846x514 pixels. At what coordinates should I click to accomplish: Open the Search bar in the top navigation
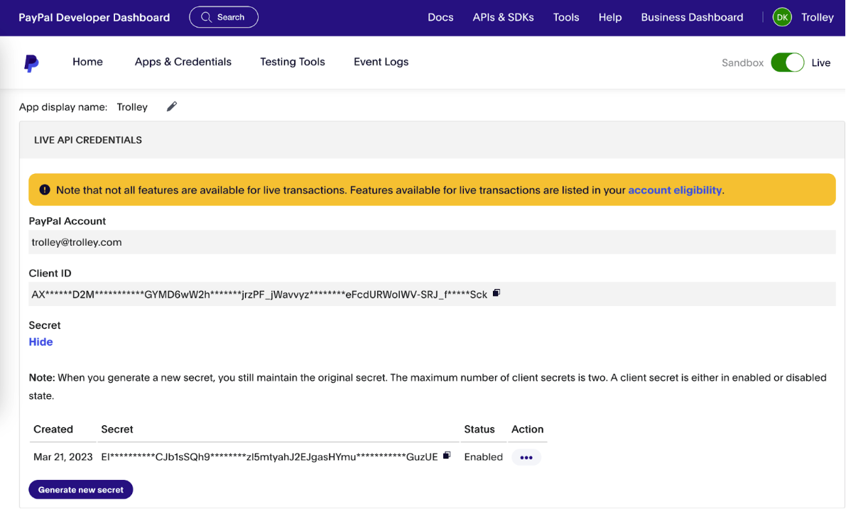(223, 16)
